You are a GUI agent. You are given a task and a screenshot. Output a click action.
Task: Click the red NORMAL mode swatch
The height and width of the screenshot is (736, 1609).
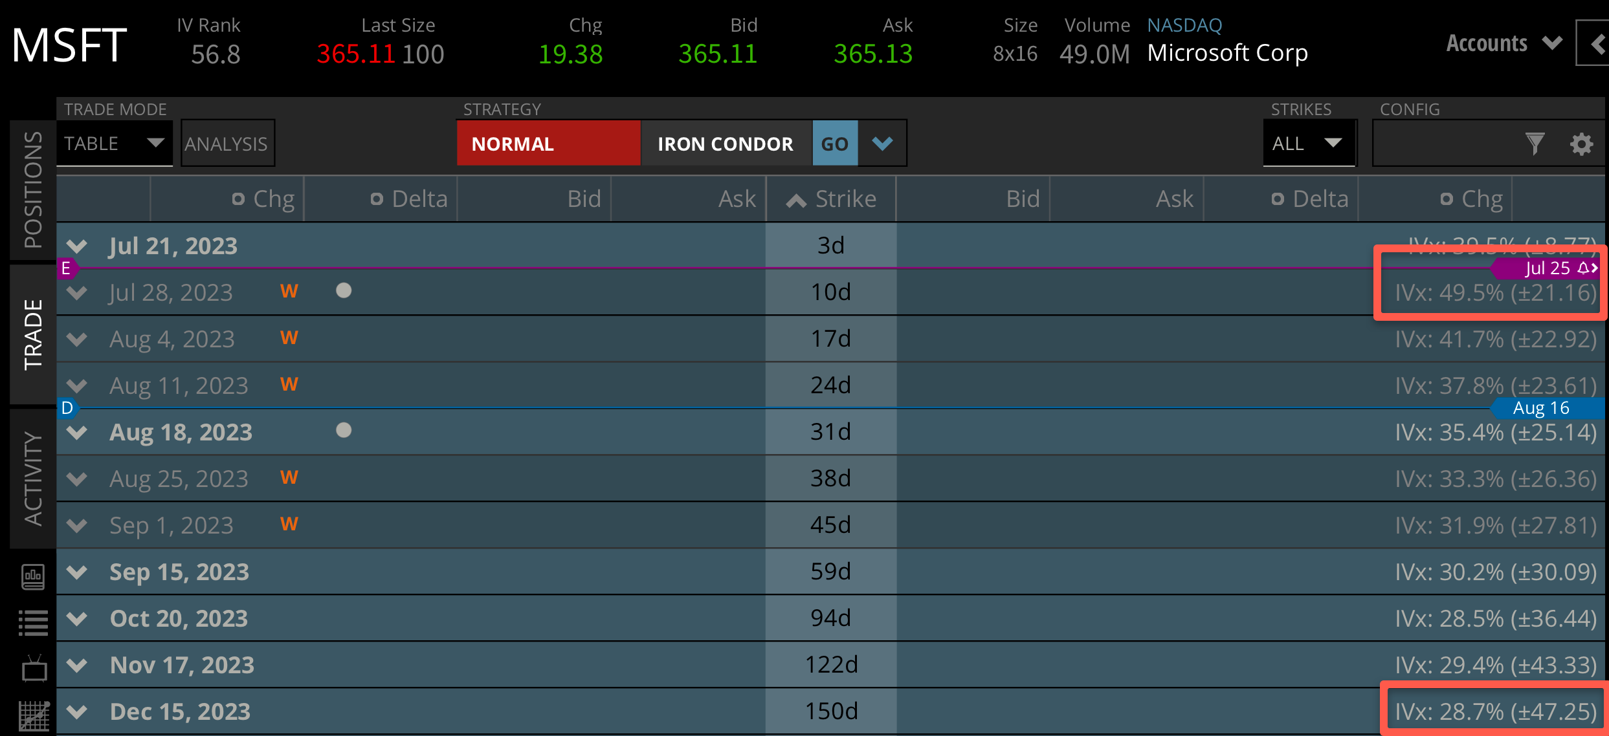coord(548,144)
